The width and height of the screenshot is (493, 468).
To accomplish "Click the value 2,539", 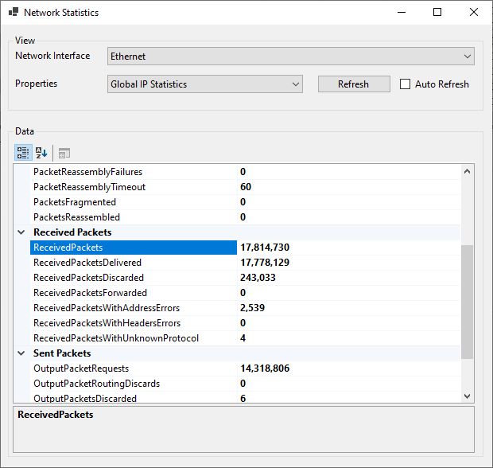I will [x=253, y=308].
